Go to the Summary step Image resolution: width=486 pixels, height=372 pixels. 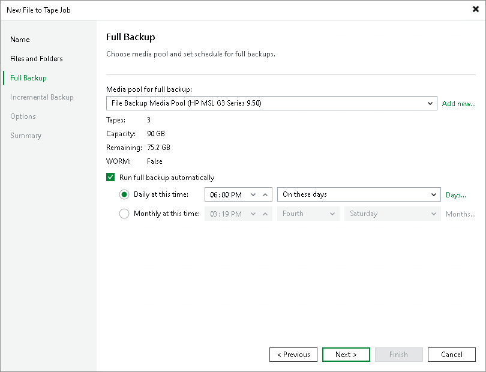tap(26, 136)
